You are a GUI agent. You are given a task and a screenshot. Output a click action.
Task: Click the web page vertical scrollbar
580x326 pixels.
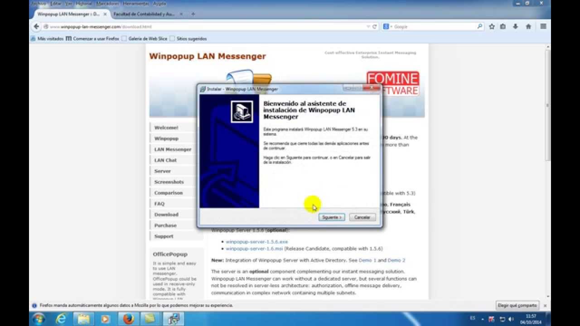point(547,104)
